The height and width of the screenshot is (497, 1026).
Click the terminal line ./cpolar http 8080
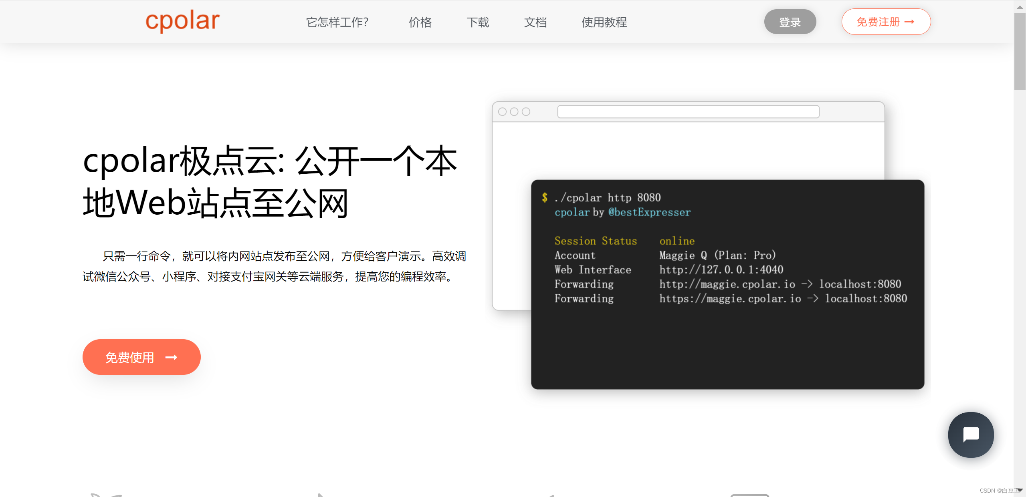608,197
